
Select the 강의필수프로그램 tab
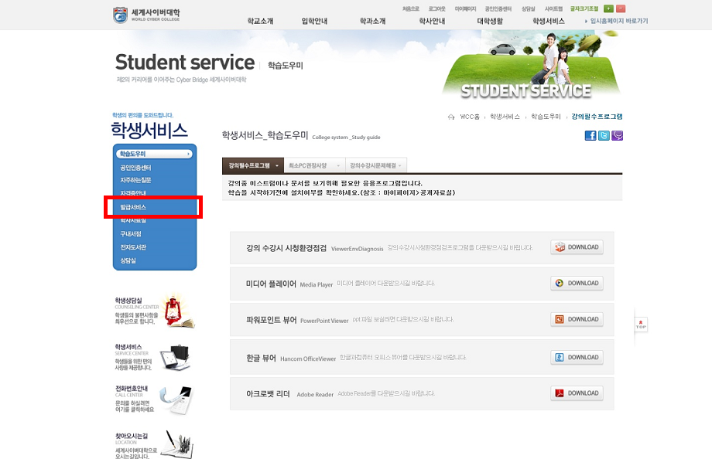(253, 165)
